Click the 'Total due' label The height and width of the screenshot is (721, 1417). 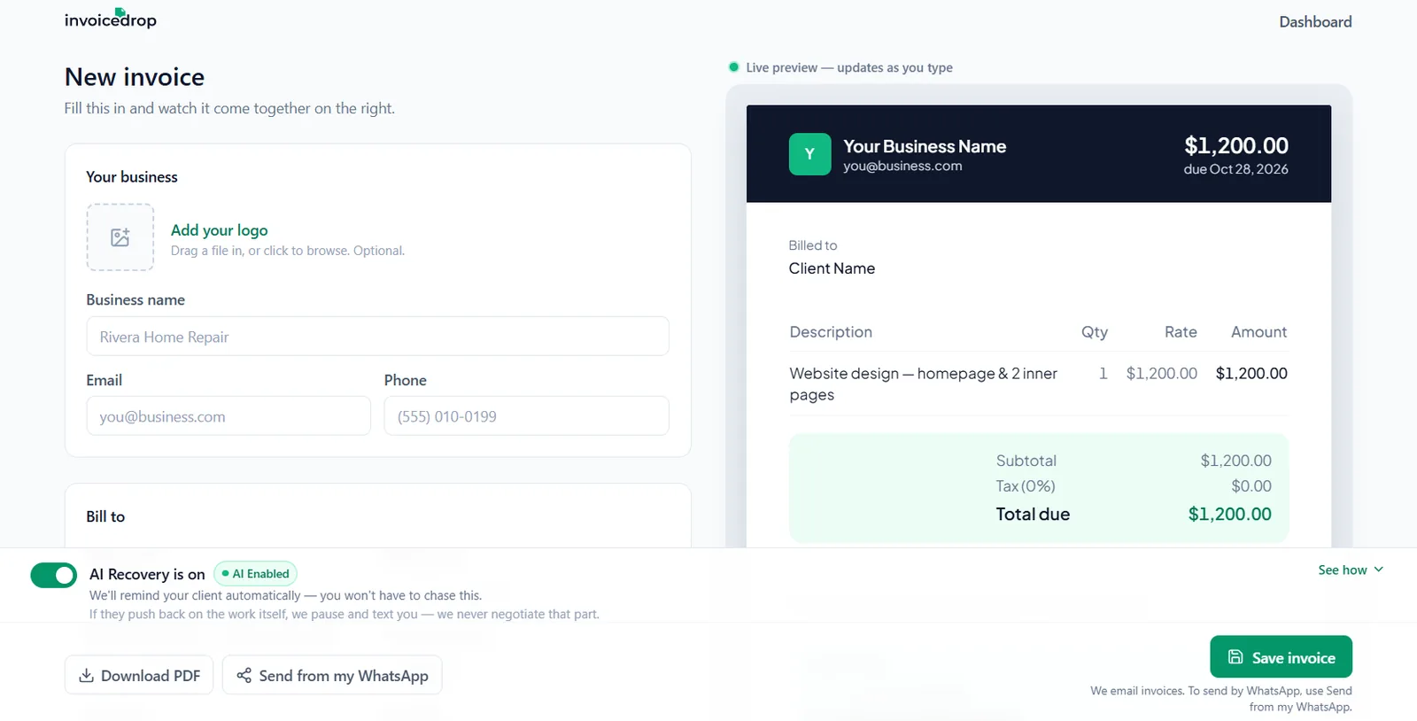1033,515
